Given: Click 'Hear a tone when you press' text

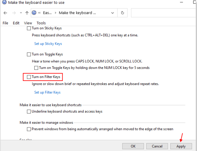Looking at the screenshot, I should click(x=87, y=61).
